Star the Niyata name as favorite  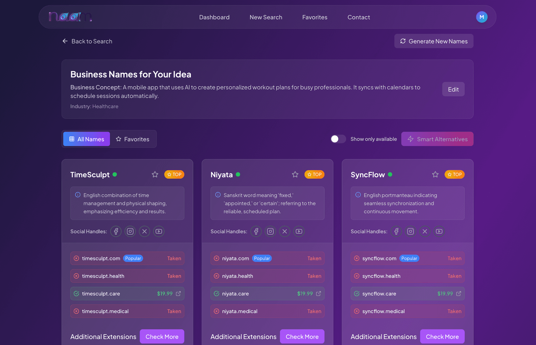pos(295,174)
